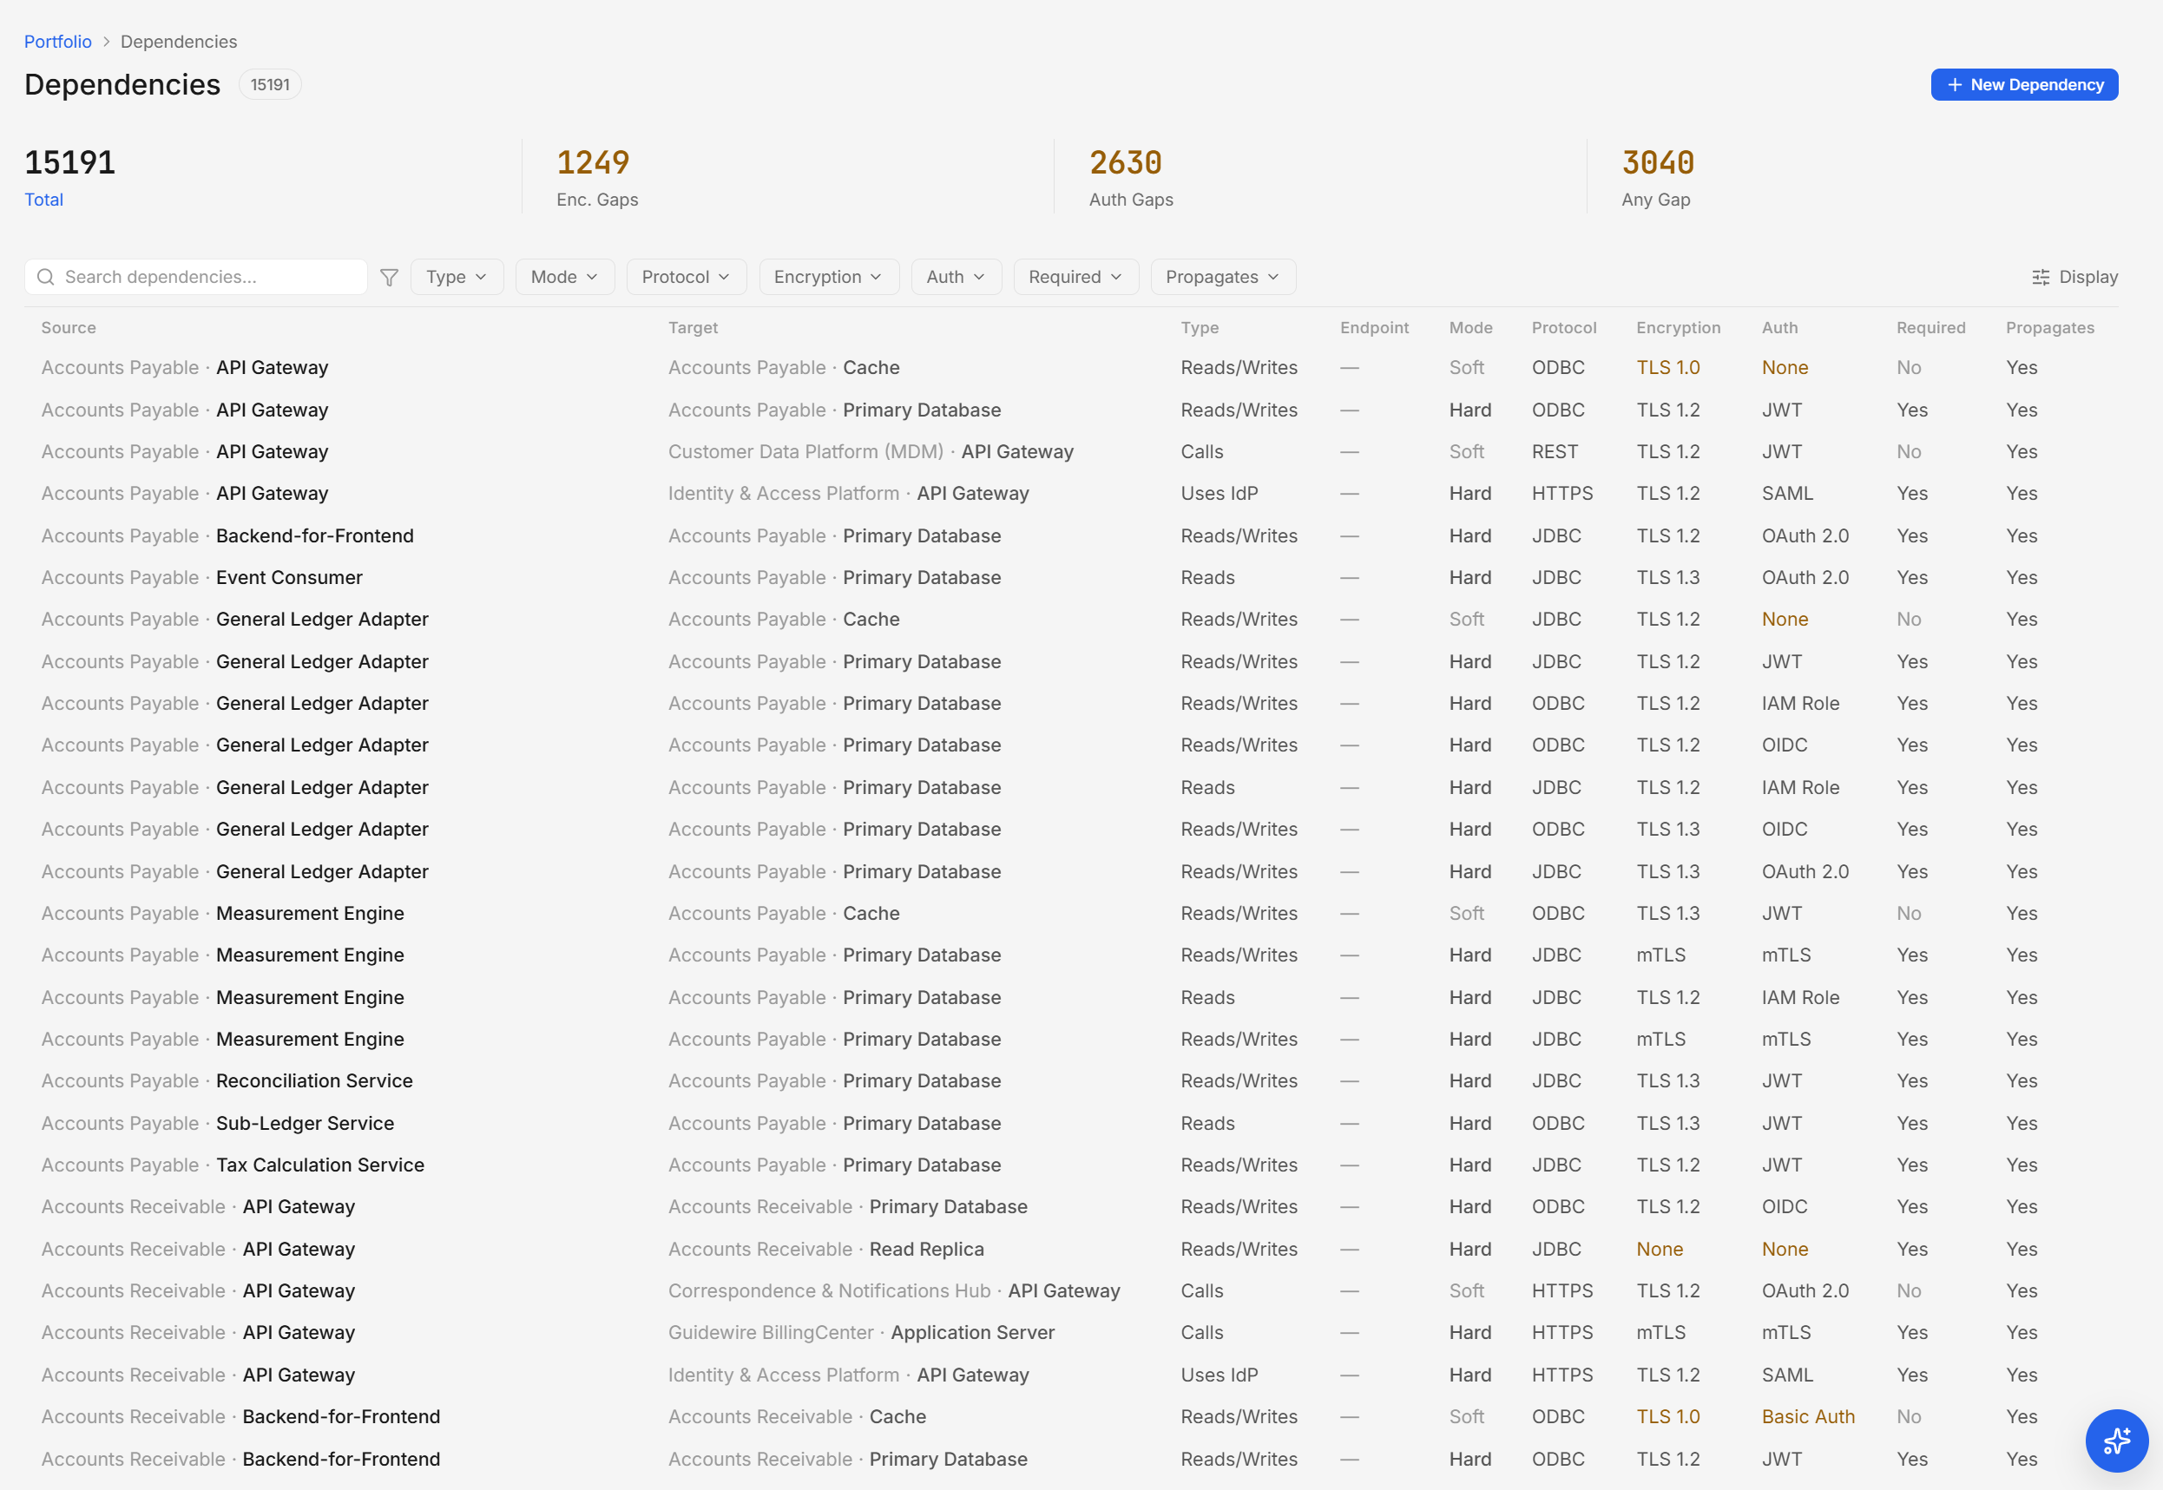The width and height of the screenshot is (2163, 1490).
Task: Open the AI assistant sparkle button
Action: pos(2116,1440)
